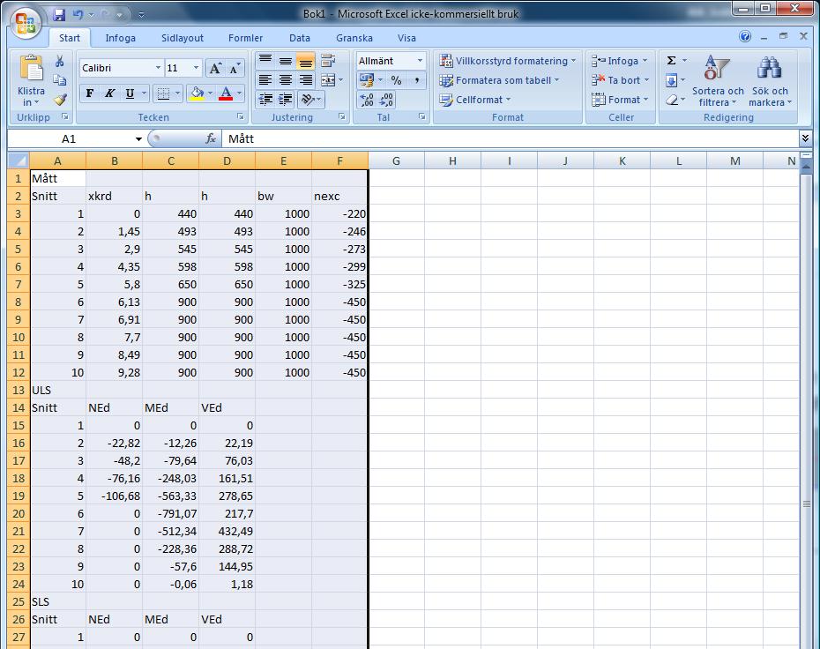Click the Klistra in (Paste) icon

coord(31,69)
